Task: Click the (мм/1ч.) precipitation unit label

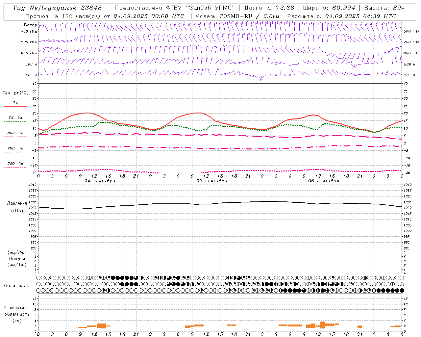Action: pyautogui.click(x=17, y=265)
